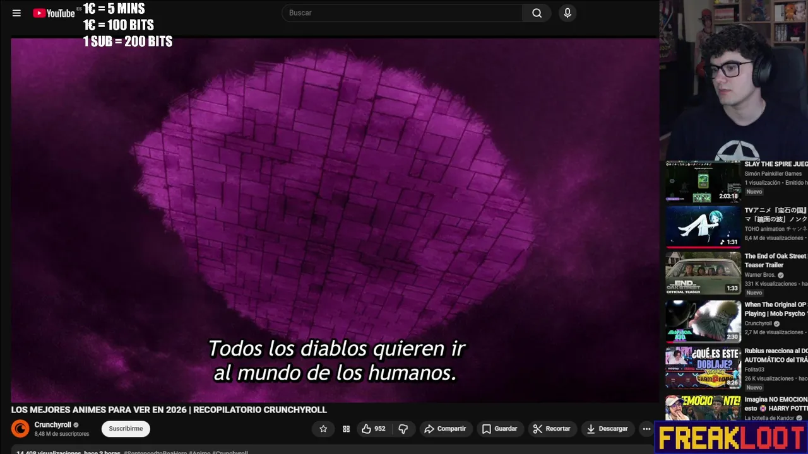
Task: Open the TOHO animation channel name
Action: (776, 229)
